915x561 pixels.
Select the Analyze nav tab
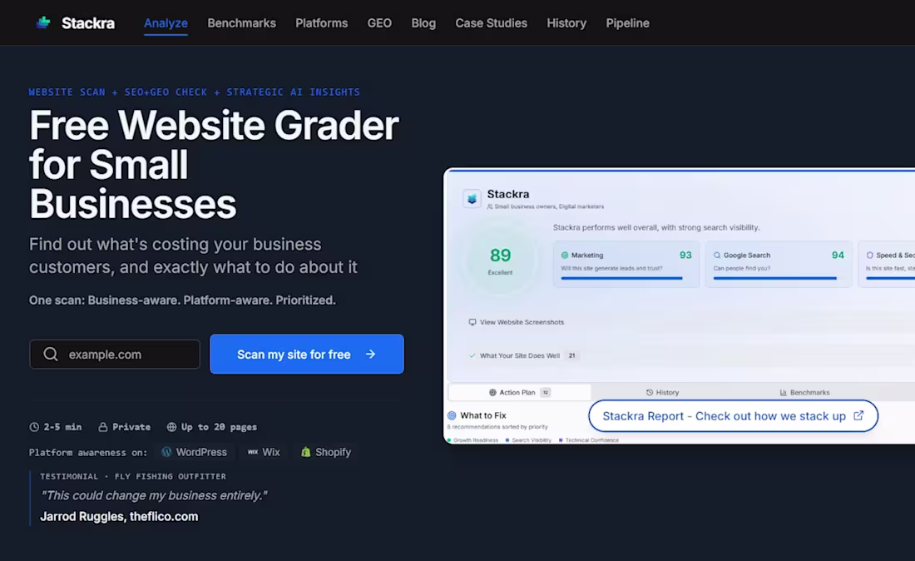(166, 23)
